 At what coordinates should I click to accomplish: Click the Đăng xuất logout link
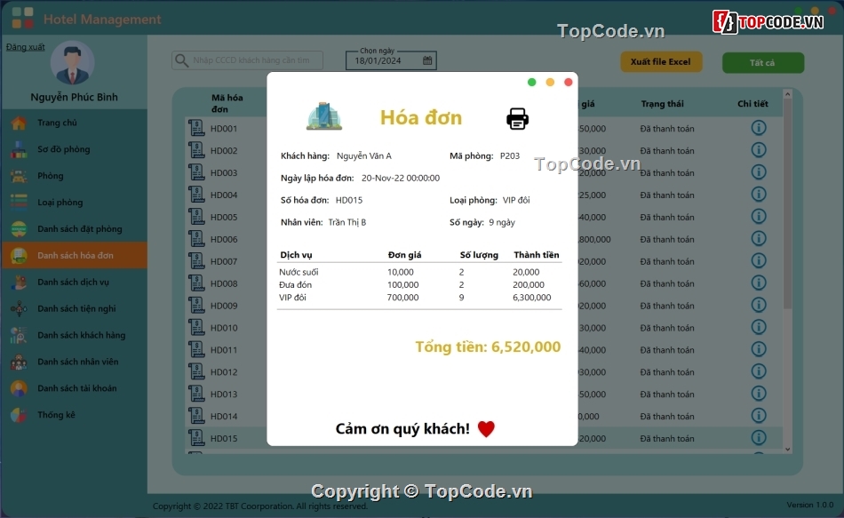point(24,46)
